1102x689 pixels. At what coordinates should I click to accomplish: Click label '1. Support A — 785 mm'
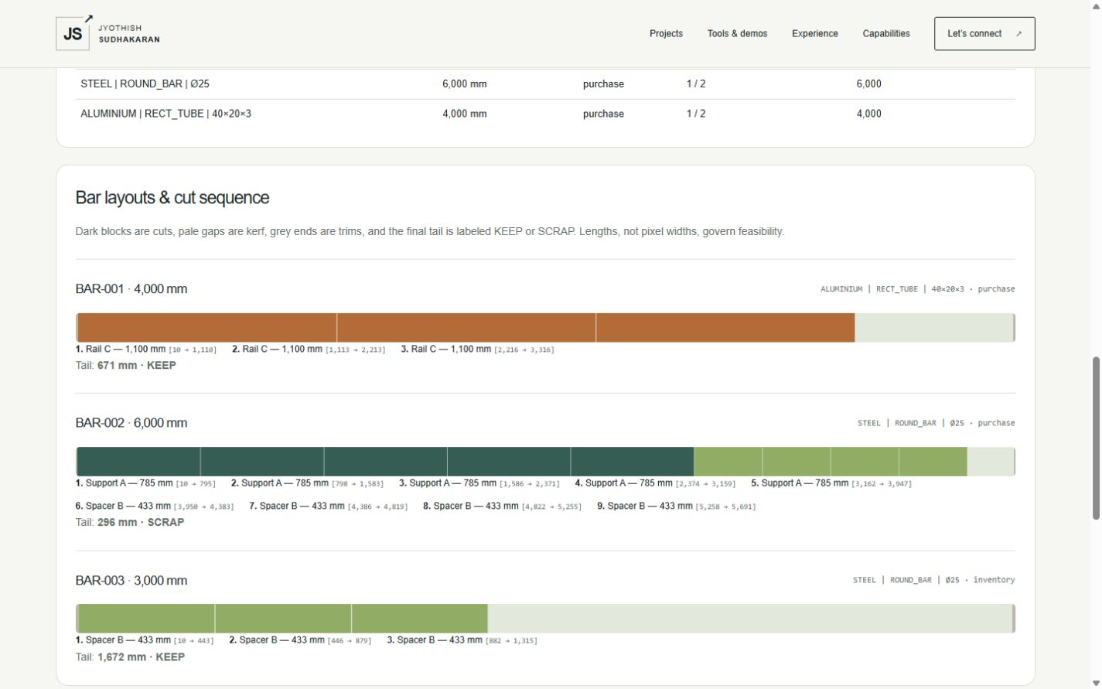click(124, 483)
